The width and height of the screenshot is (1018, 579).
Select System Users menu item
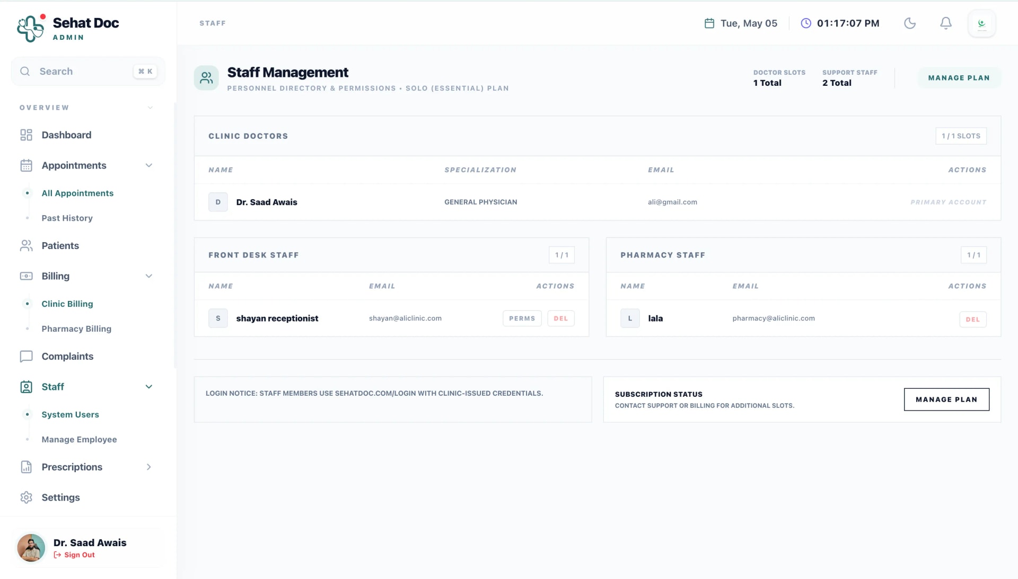click(x=70, y=415)
